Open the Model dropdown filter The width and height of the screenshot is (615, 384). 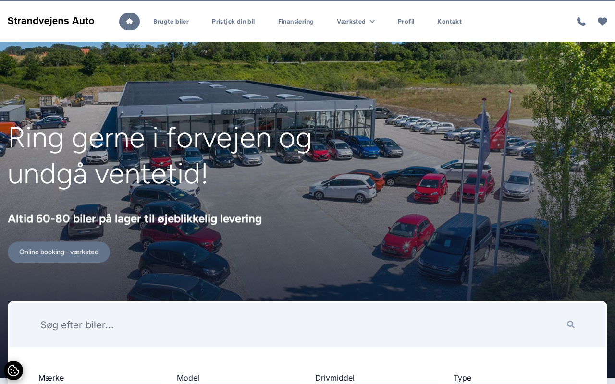(x=238, y=378)
